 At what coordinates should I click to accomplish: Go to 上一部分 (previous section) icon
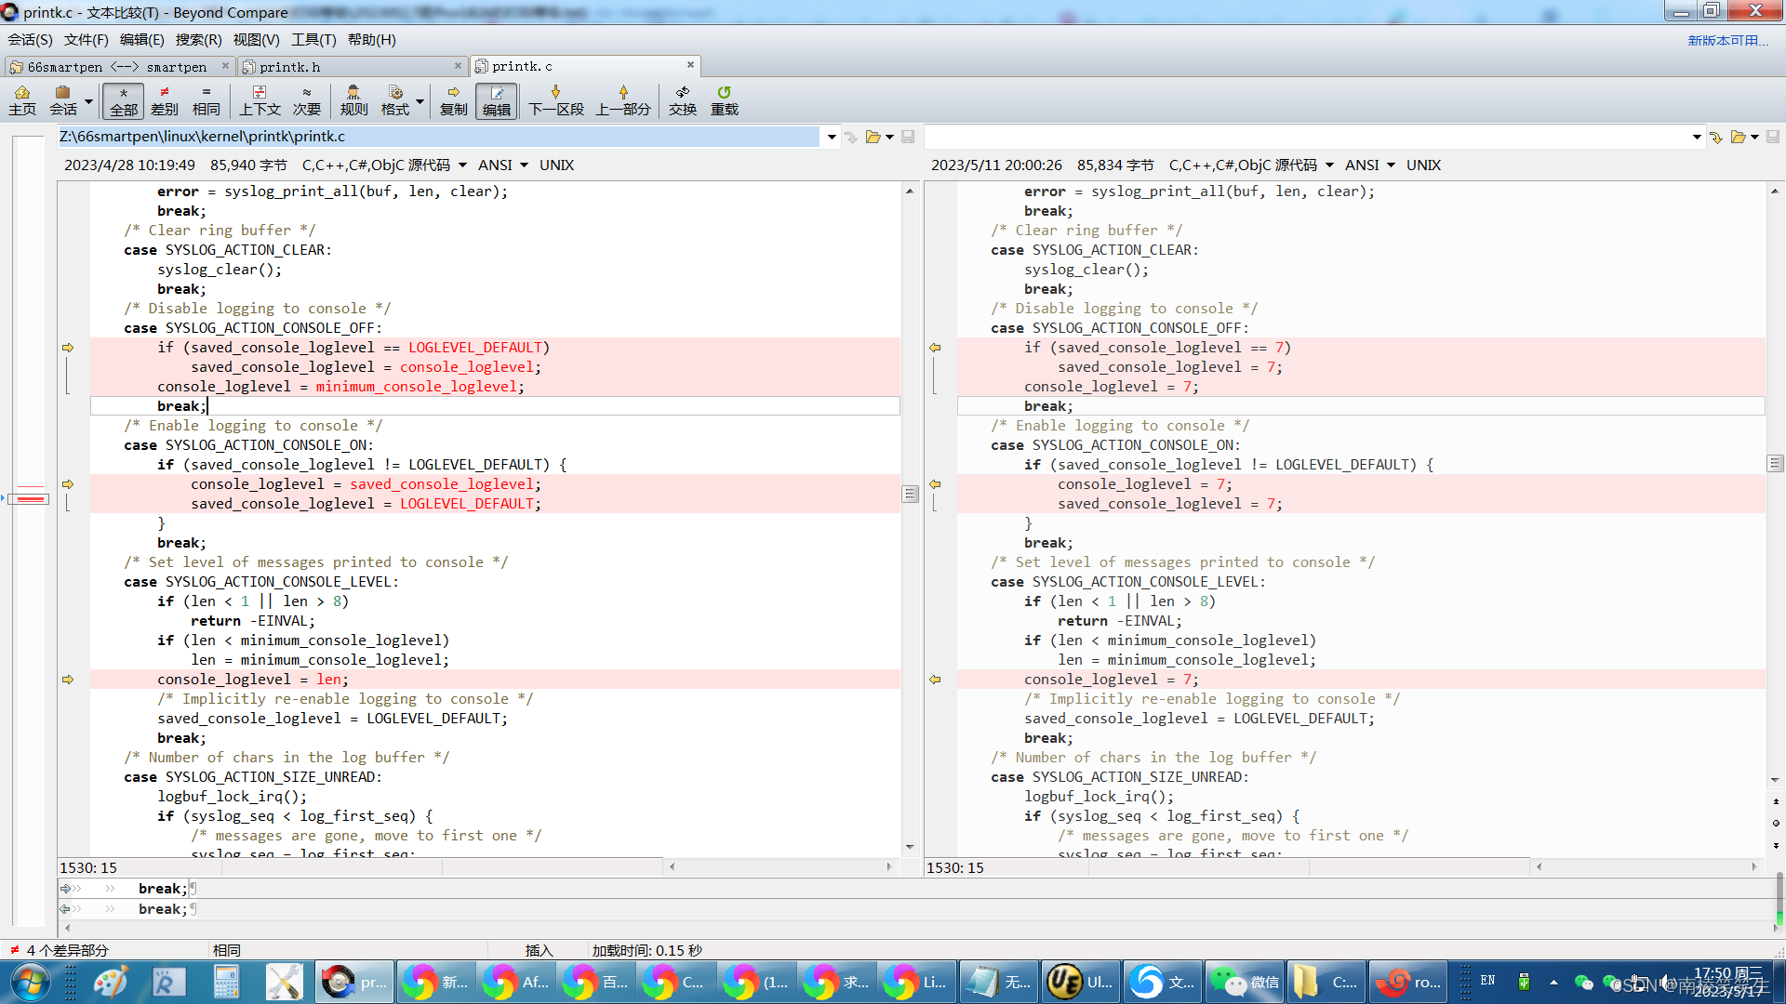pyautogui.click(x=623, y=99)
